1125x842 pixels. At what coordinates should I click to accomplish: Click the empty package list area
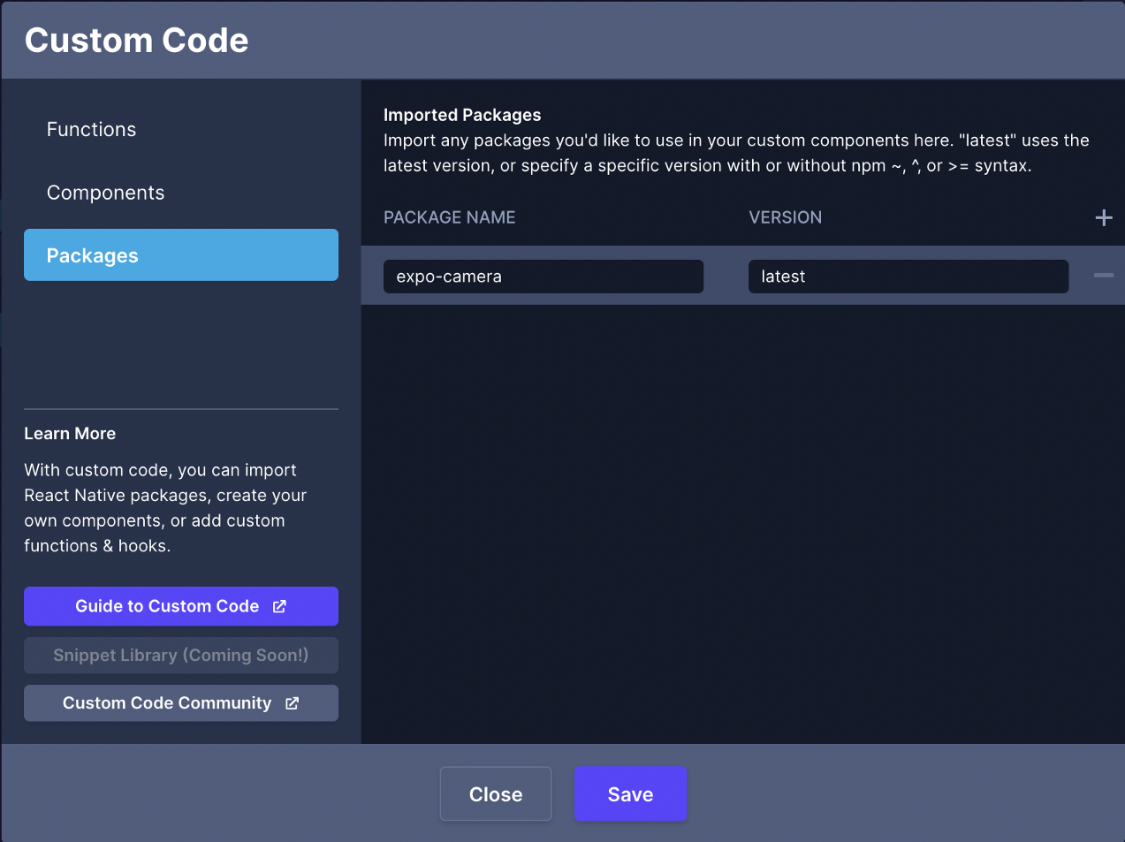[x=742, y=521]
